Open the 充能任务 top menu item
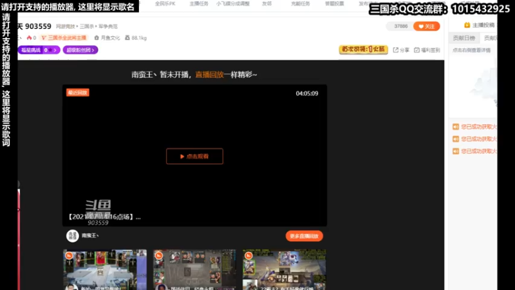Image resolution: width=515 pixels, height=290 pixels. 300,4
